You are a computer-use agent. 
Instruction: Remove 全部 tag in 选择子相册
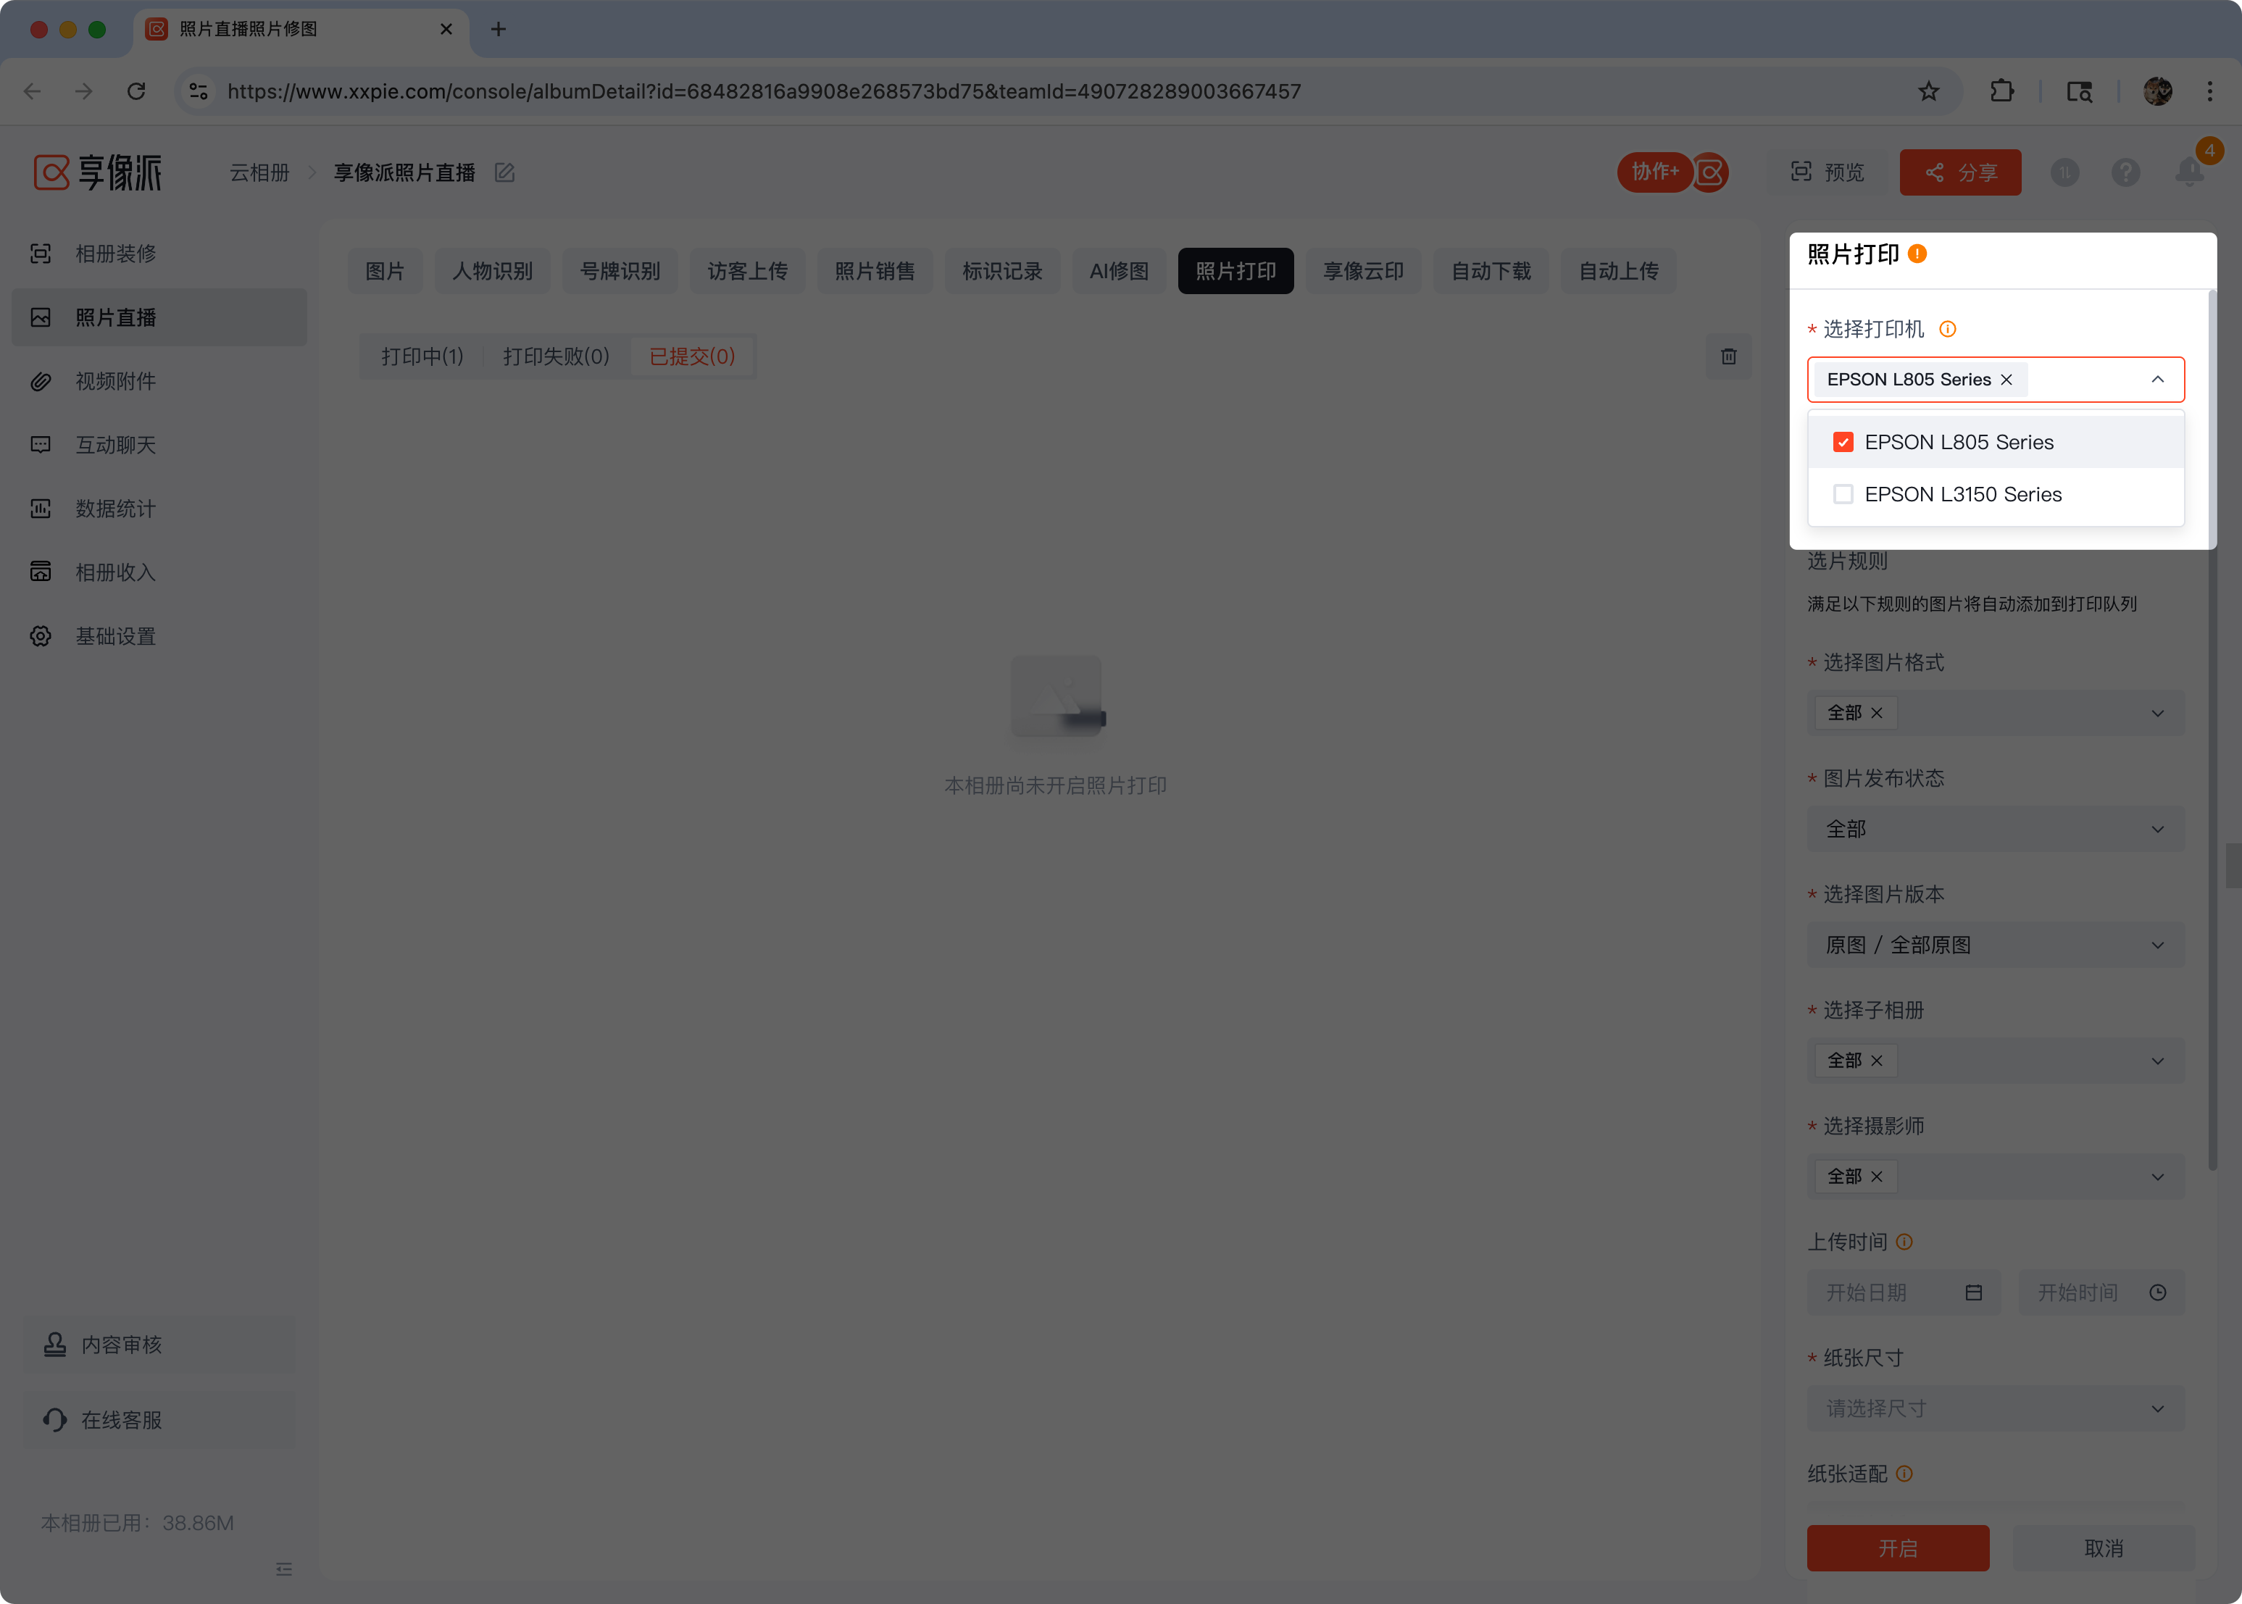(x=1877, y=1061)
